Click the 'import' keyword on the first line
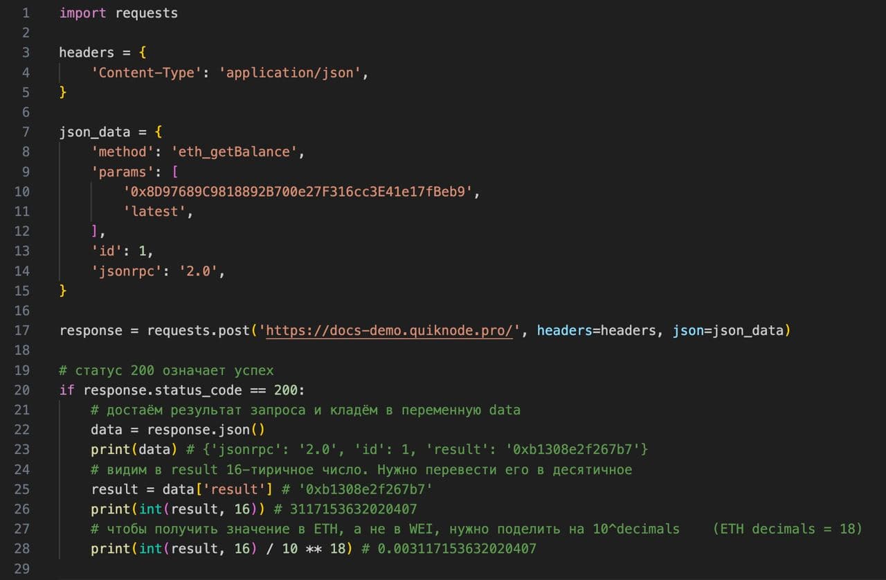 (82, 12)
